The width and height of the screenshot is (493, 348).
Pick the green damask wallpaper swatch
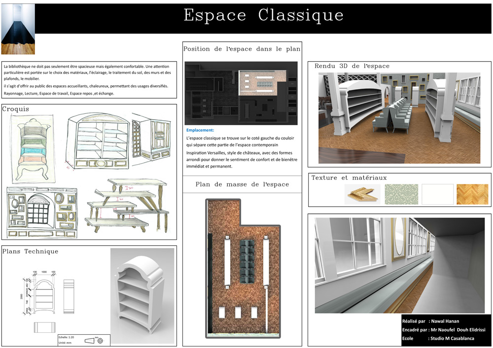[401, 194]
